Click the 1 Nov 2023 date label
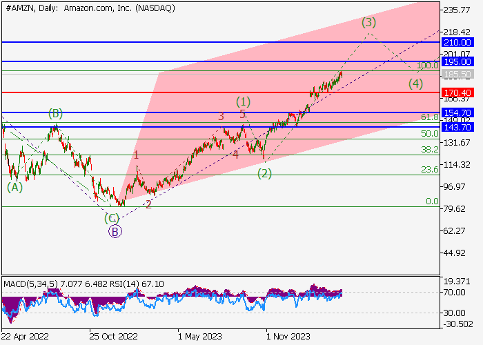Viewport: 483px width, 345px height. click(288, 337)
